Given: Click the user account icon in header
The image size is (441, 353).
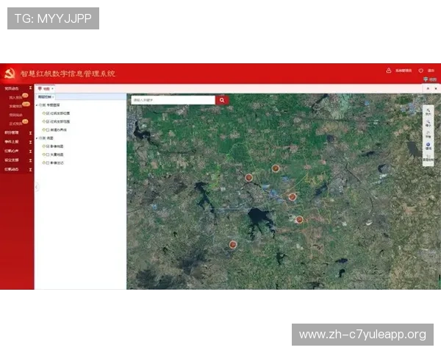Looking at the screenshot, I should [x=388, y=71].
